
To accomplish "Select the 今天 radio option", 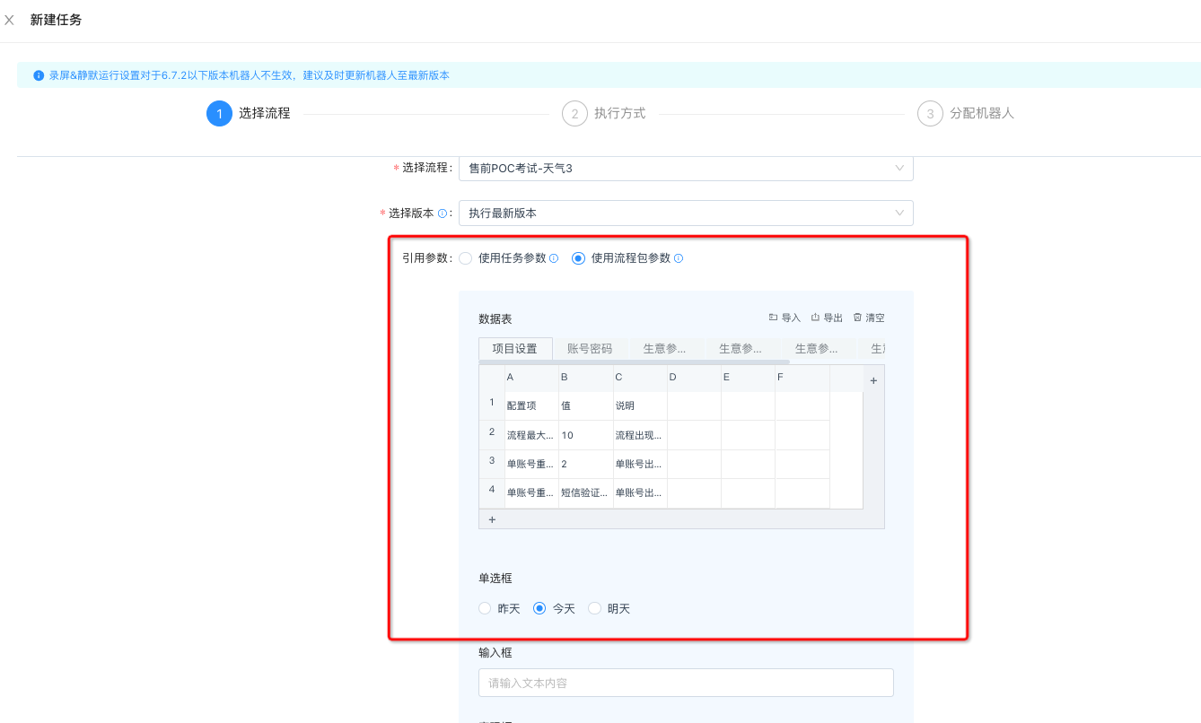I will click(539, 608).
